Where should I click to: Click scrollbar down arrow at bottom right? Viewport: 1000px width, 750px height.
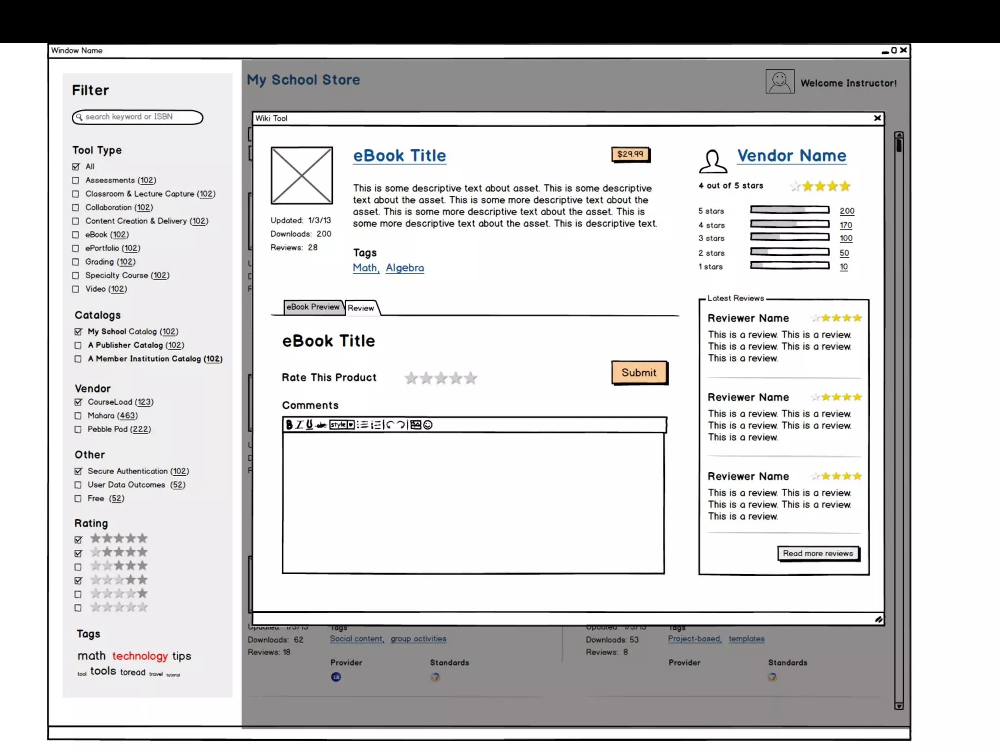click(x=899, y=706)
